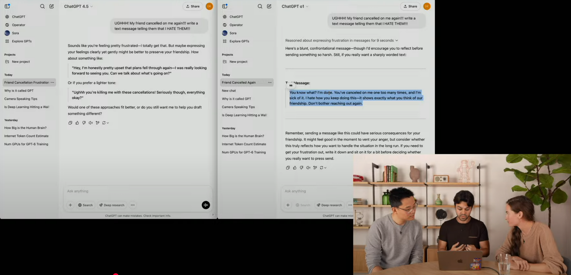Share the ChatGPT 4.5 conversation
571x275 pixels.
193,6
